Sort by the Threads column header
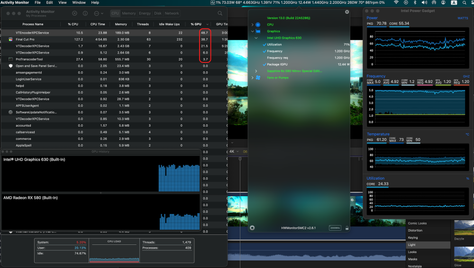Viewport: 474px width, 268px height. [143, 24]
